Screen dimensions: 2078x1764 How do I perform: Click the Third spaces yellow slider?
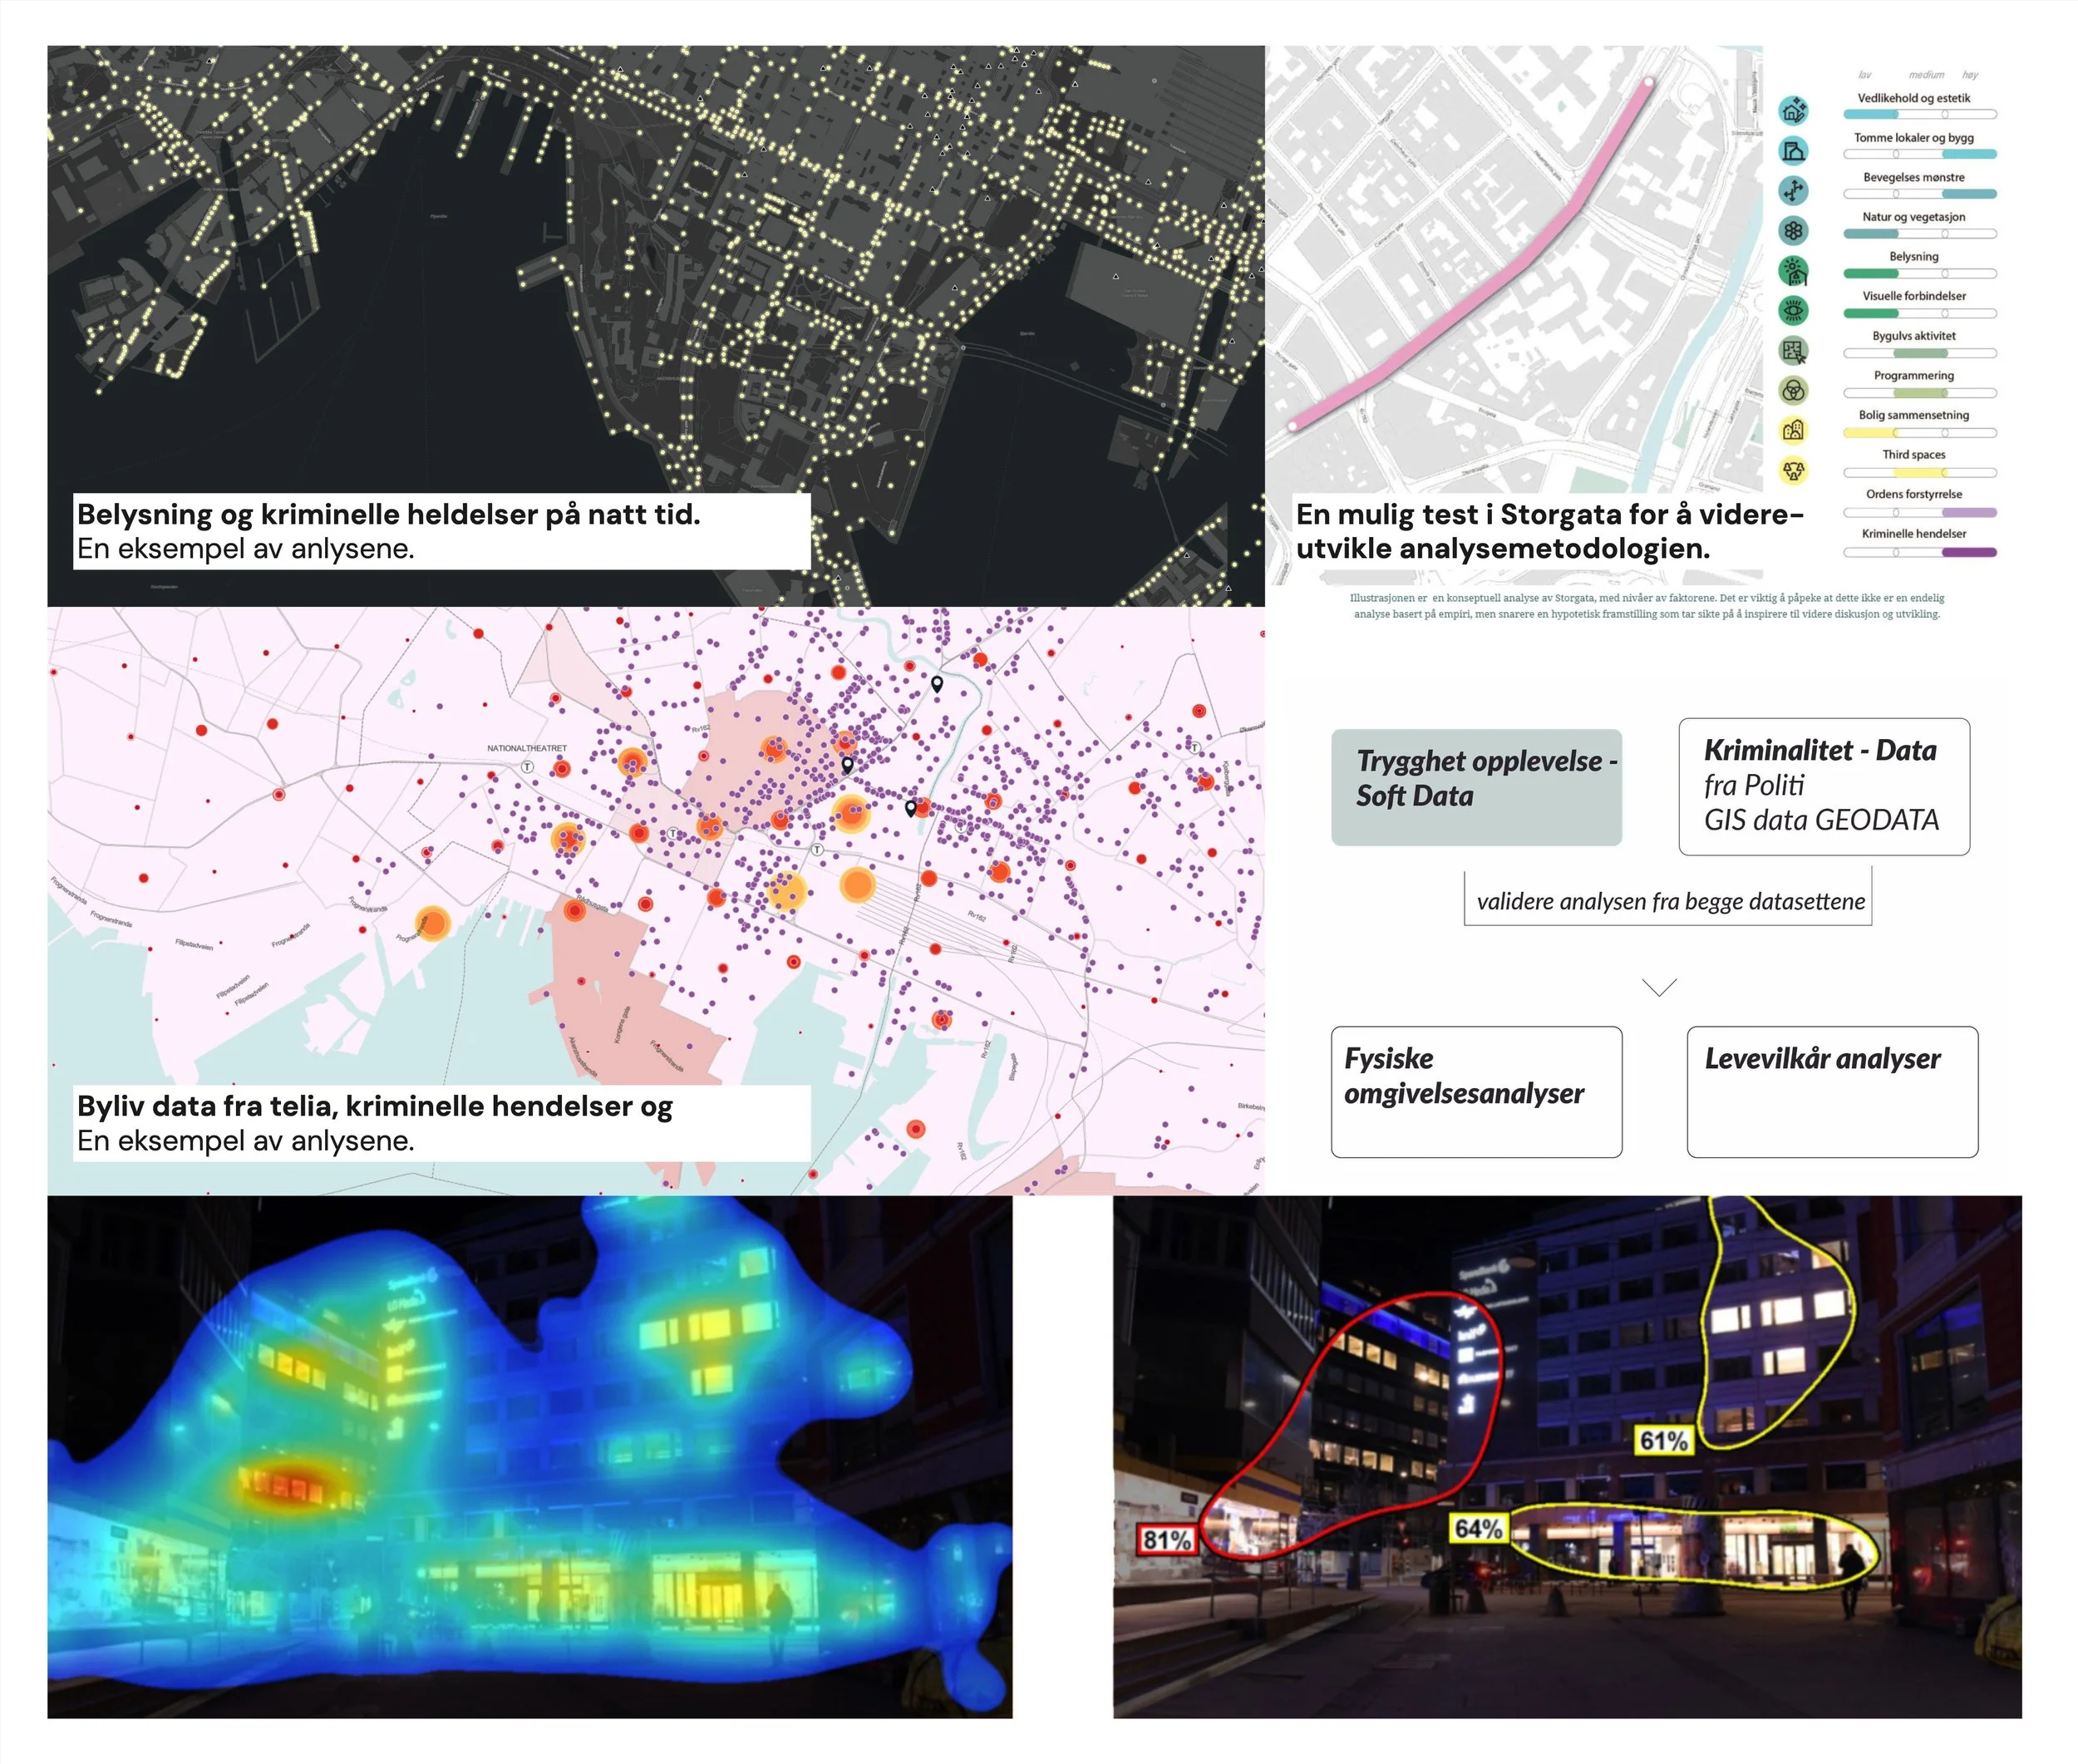click(1919, 473)
